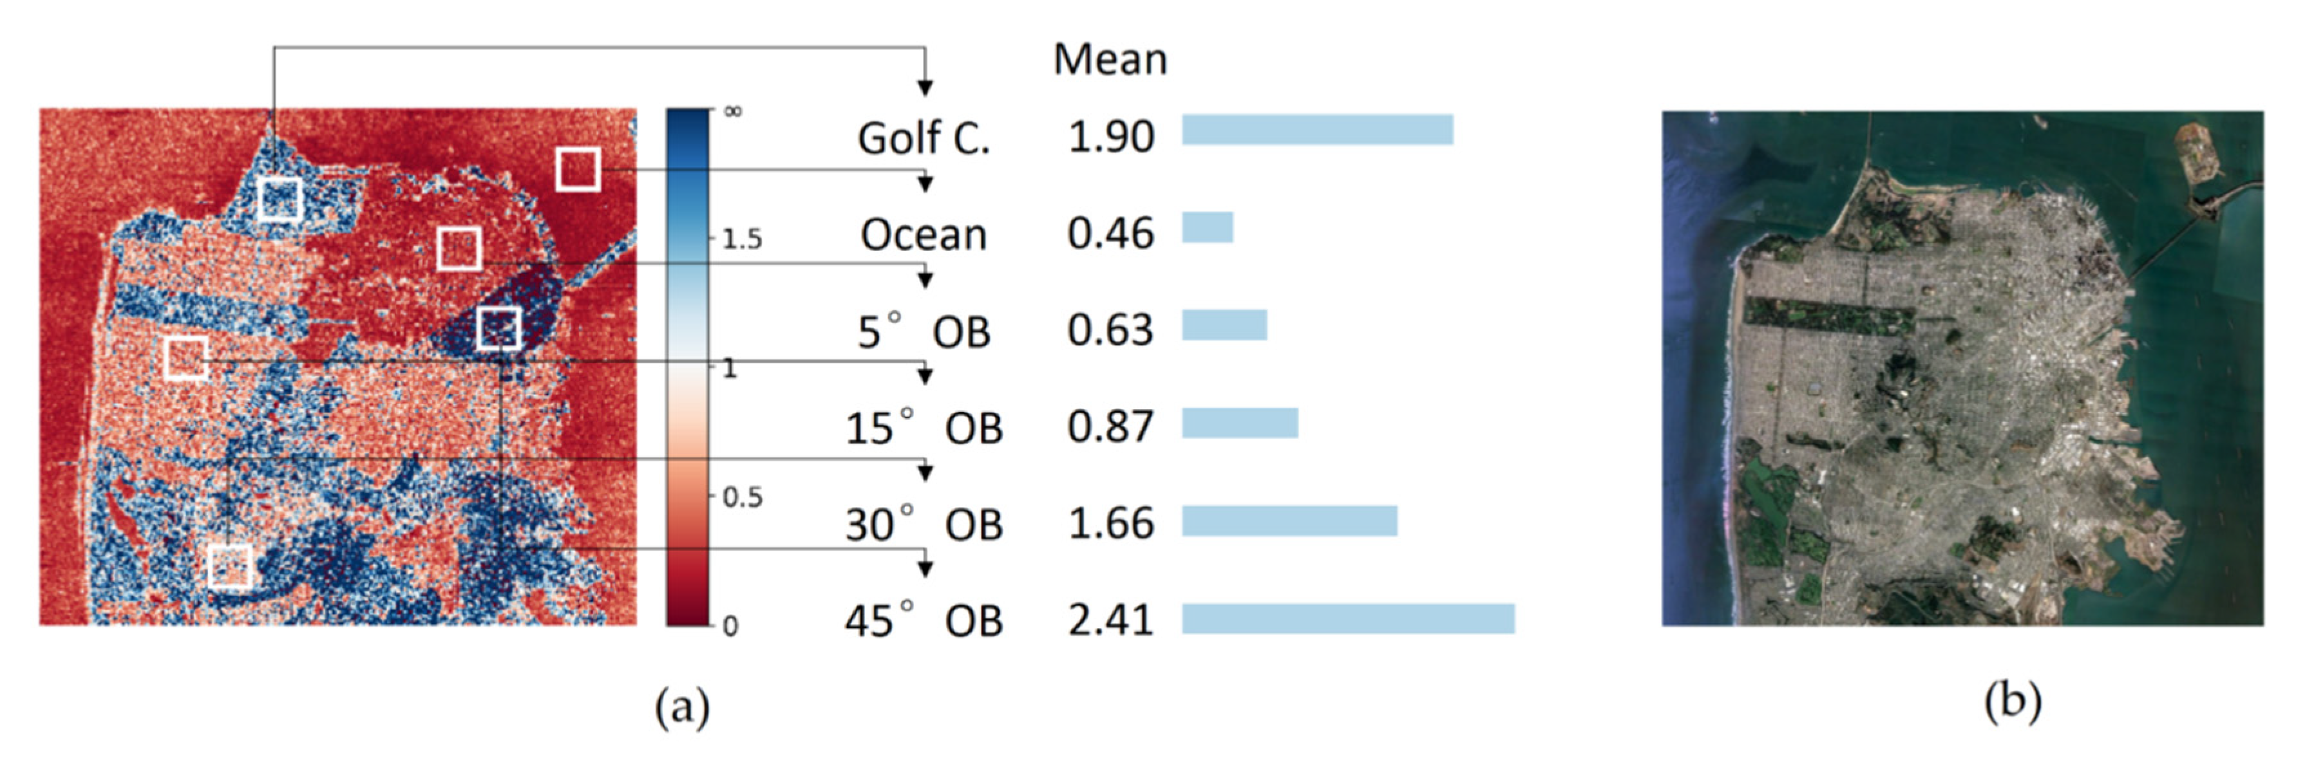
Task: Select the 45° OB mean bar
Action: point(1347,618)
